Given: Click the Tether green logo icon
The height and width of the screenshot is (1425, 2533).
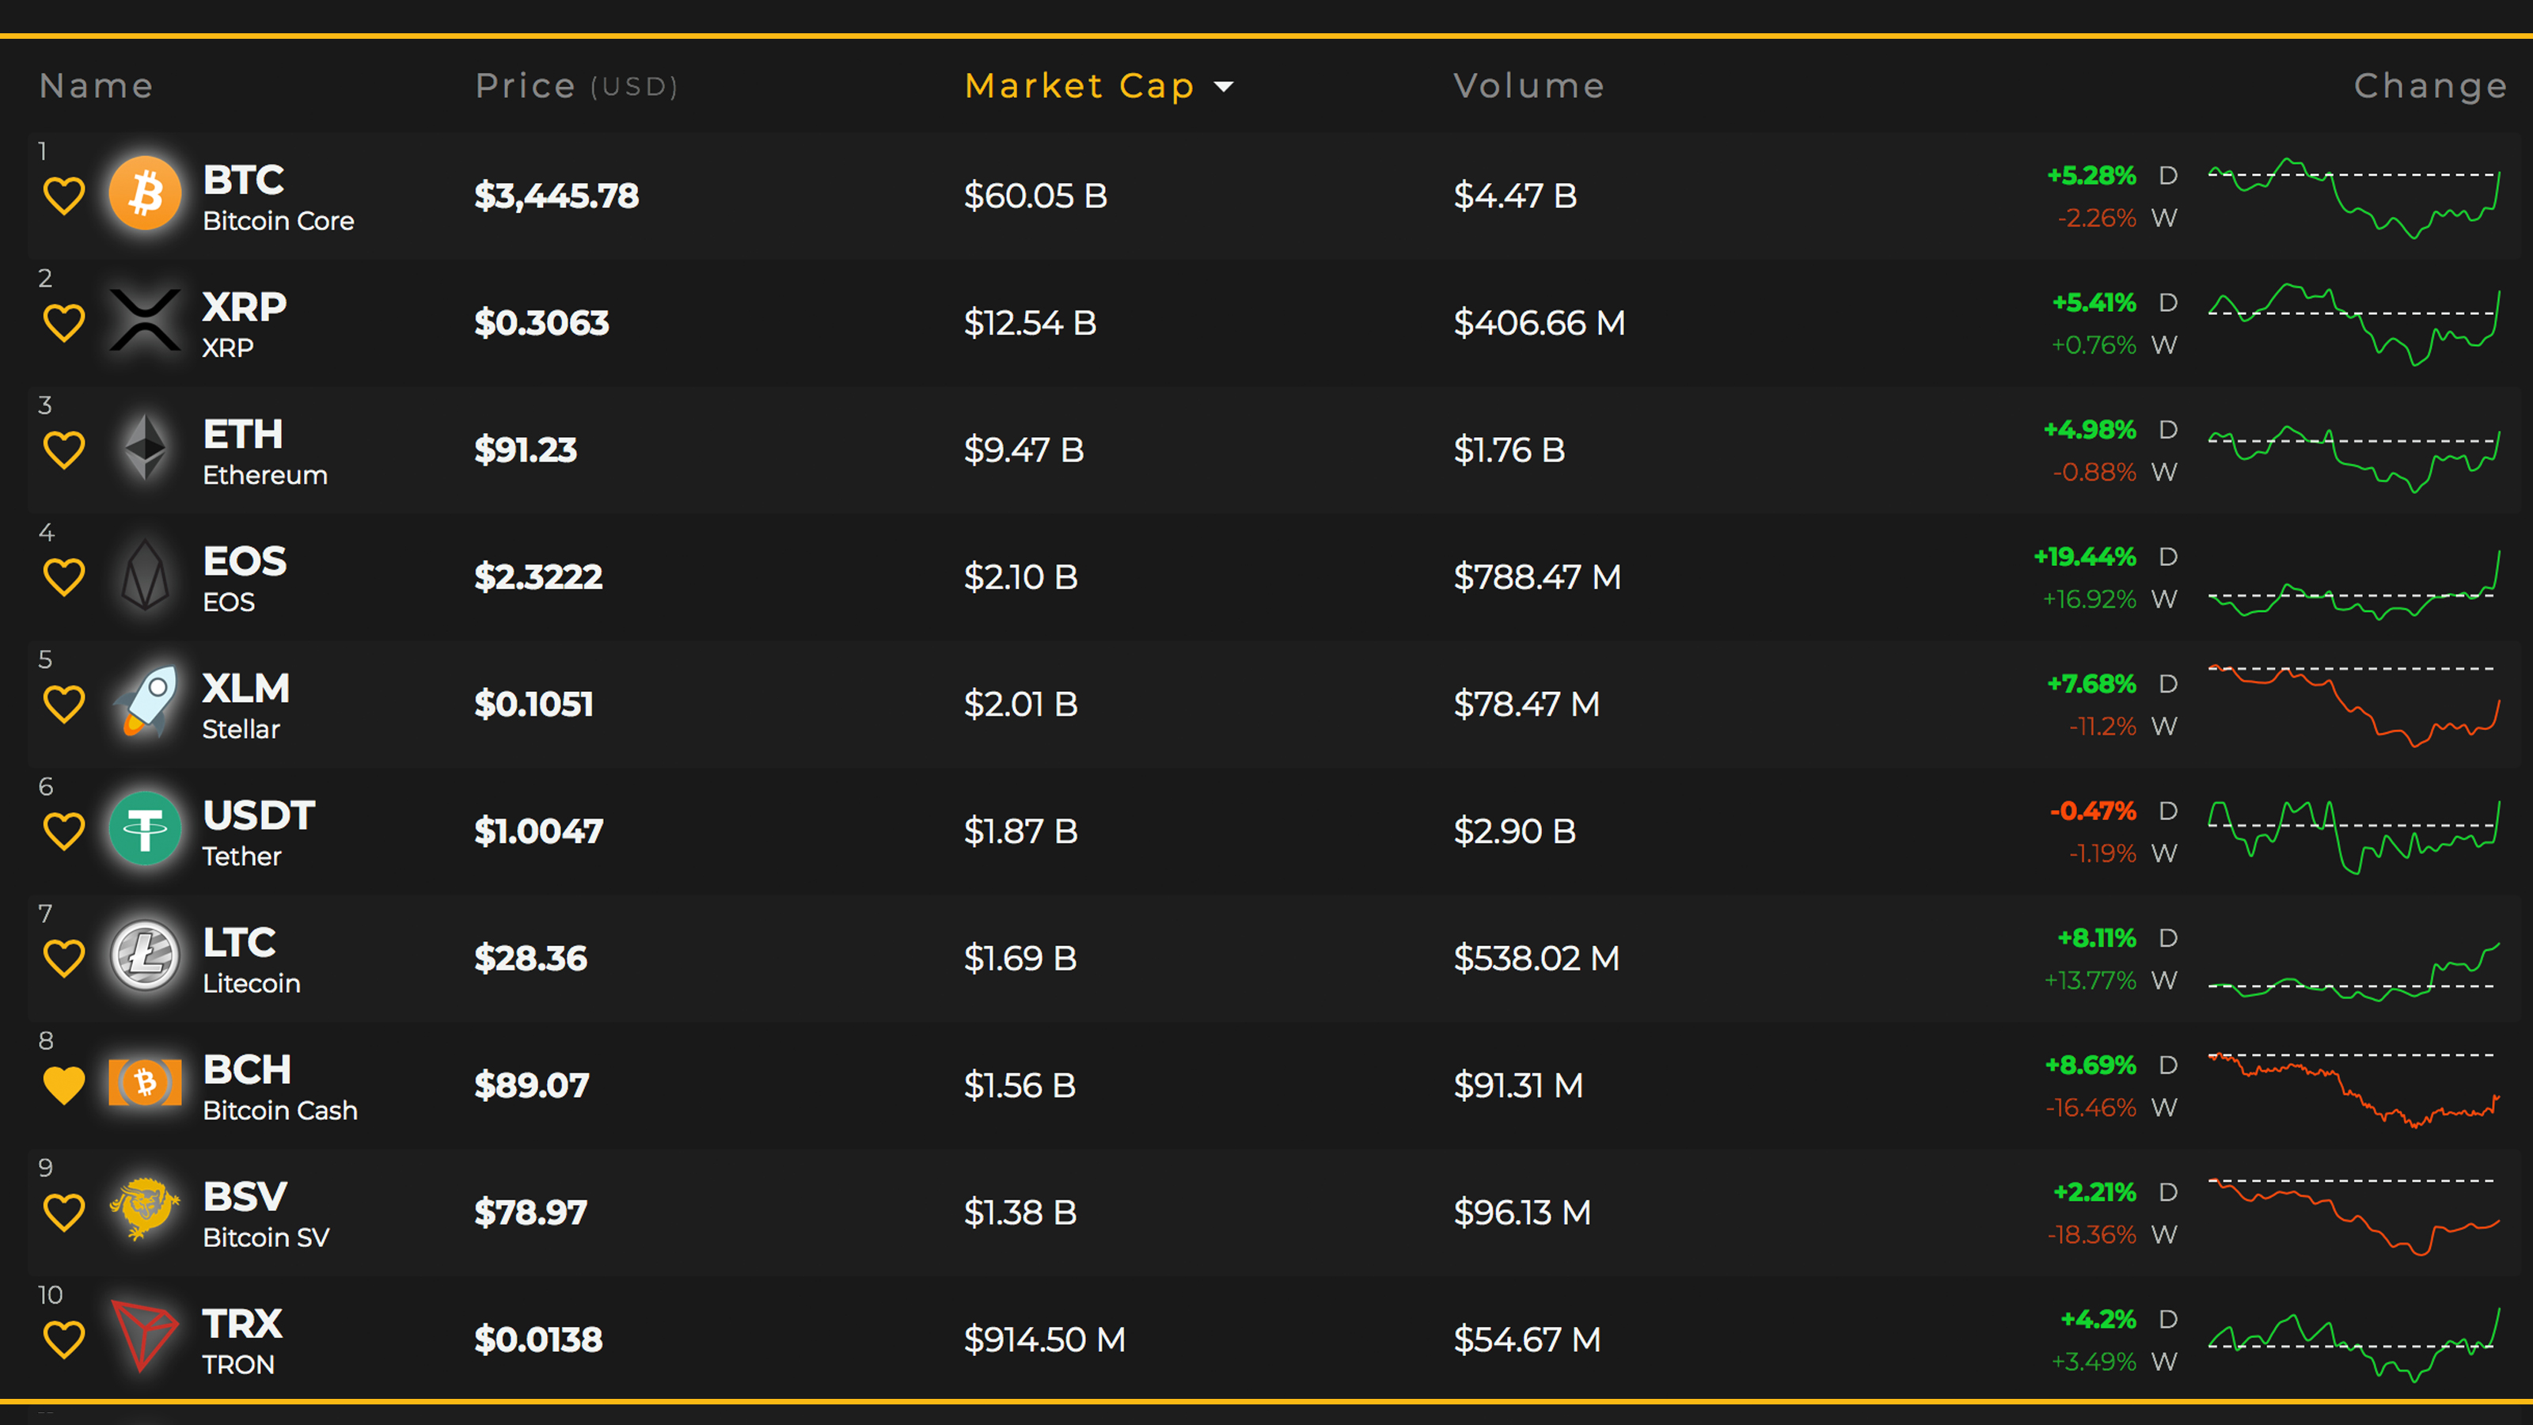Looking at the screenshot, I should [x=145, y=829].
